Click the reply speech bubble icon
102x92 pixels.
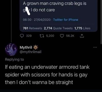pos(22,36)
